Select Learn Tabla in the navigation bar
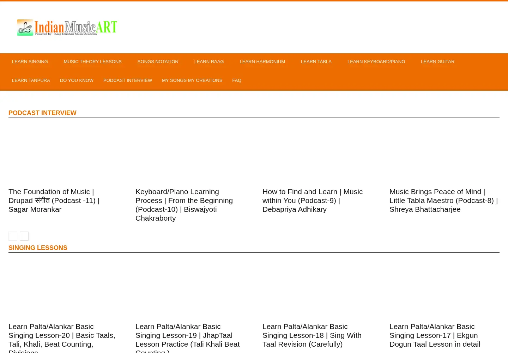 [316, 62]
